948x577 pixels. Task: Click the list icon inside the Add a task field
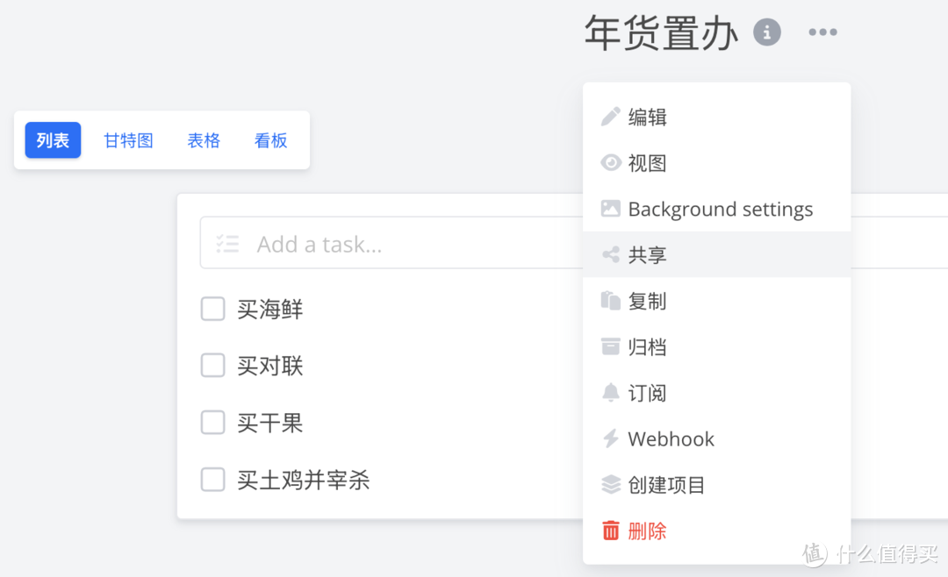point(227,244)
